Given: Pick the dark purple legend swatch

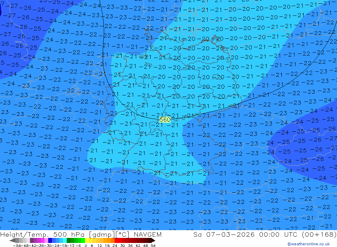Looking at the screenshot, I should 32,240.
